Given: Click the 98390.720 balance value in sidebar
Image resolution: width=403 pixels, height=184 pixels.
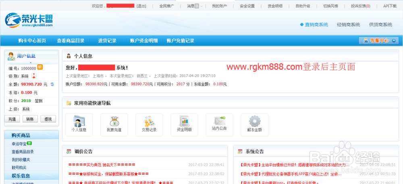Looking at the screenshot, I should coord(31,84).
